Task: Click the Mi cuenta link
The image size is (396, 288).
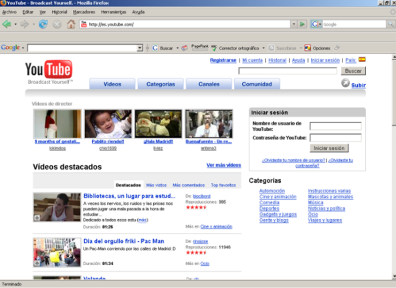Action: tap(252, 60)
